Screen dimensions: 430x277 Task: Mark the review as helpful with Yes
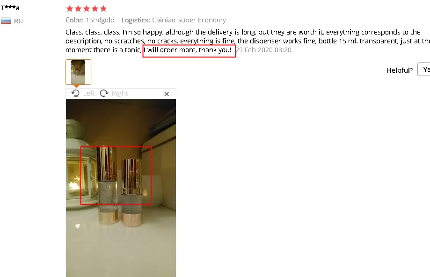(424, 69)
